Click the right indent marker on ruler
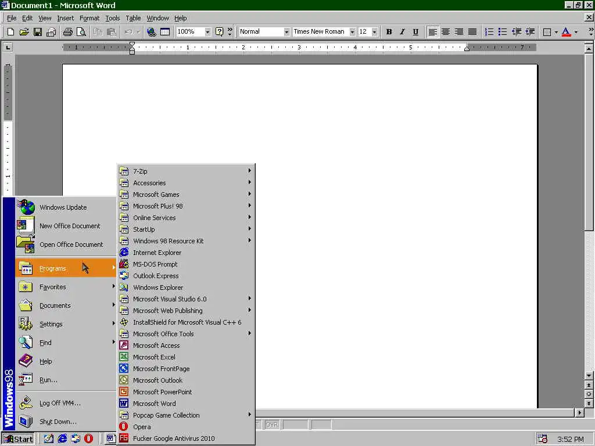Screen dimensions: 595x446 coord(467,48)
